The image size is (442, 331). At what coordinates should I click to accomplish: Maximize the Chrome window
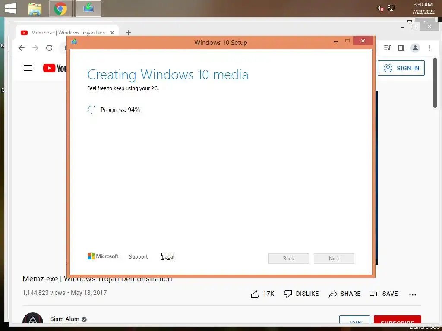click(x=414, y=26)
